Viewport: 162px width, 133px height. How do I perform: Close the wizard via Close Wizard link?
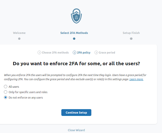[76, 130]
